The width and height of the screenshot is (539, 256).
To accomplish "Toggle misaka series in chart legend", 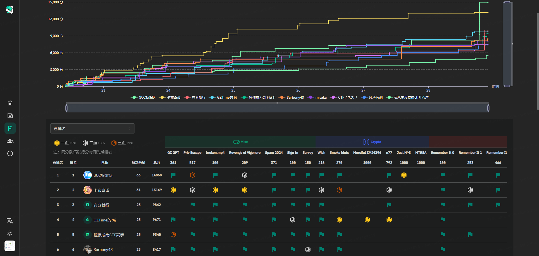I will [x=317, y=98].
